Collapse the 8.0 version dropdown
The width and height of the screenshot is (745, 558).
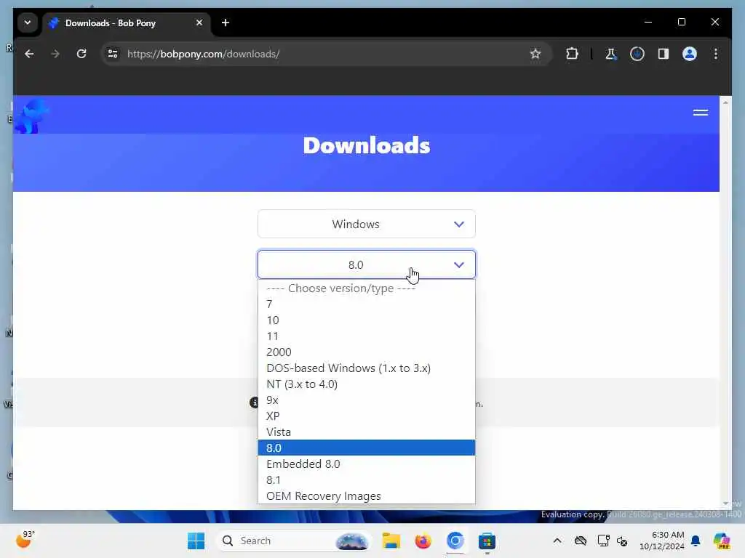click(x=367, y=264)
